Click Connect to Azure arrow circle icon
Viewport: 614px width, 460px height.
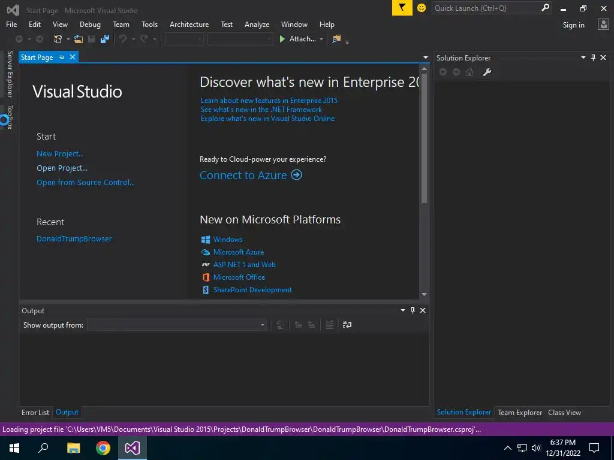pyautogui.click(x=296, y=175)
